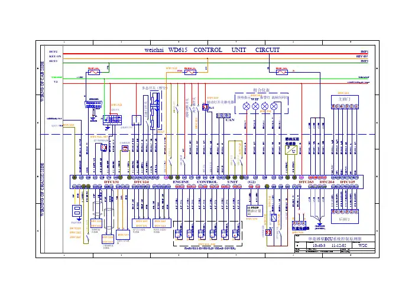This screenshot has width=415, height=293.
Task: Click the 24 PROP fuel metering box
Action: coord(254,210)
